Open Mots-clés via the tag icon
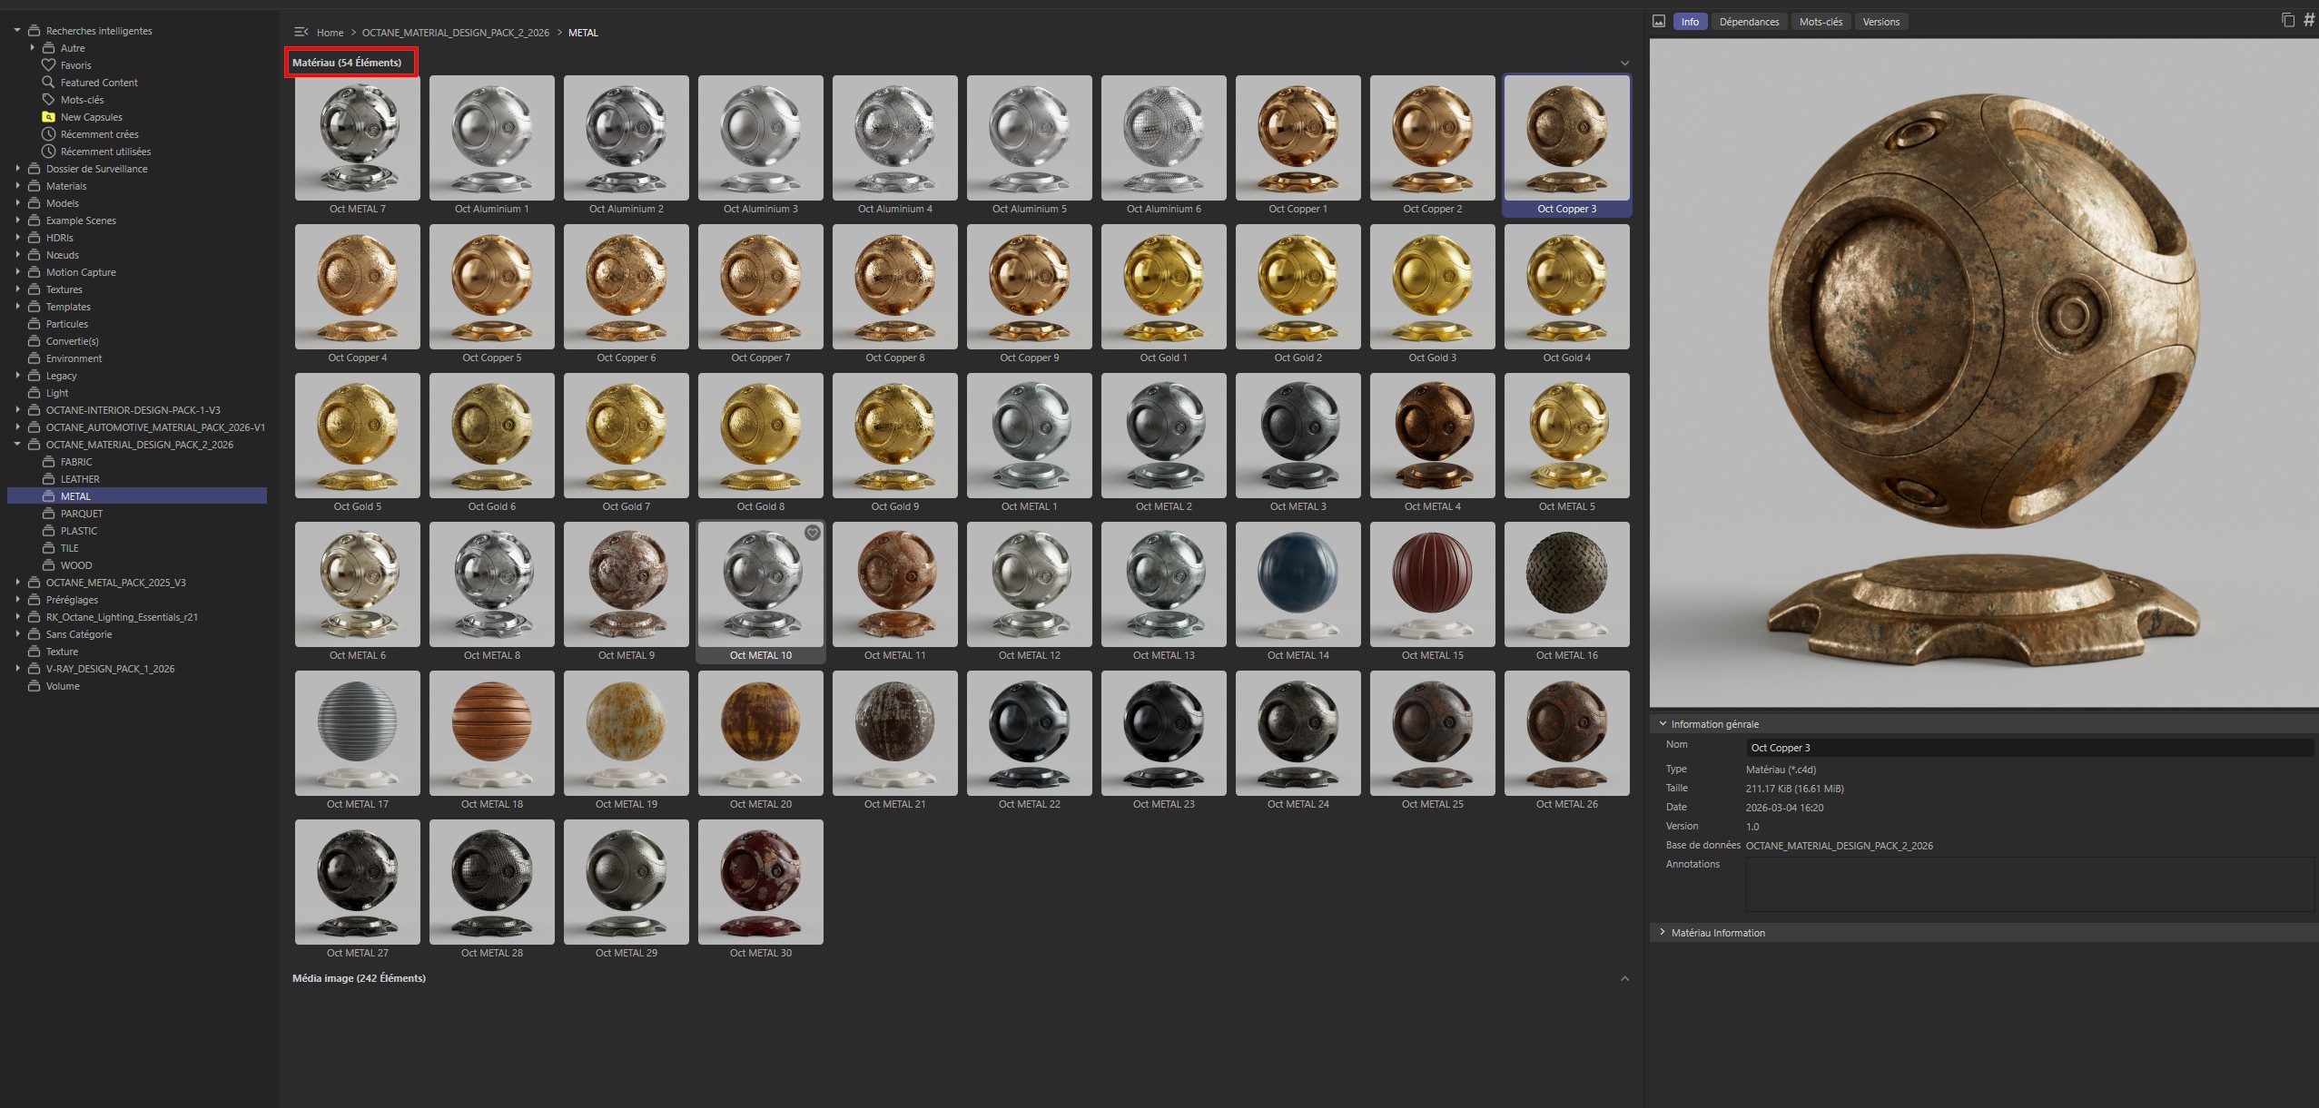 click(50, 99)
